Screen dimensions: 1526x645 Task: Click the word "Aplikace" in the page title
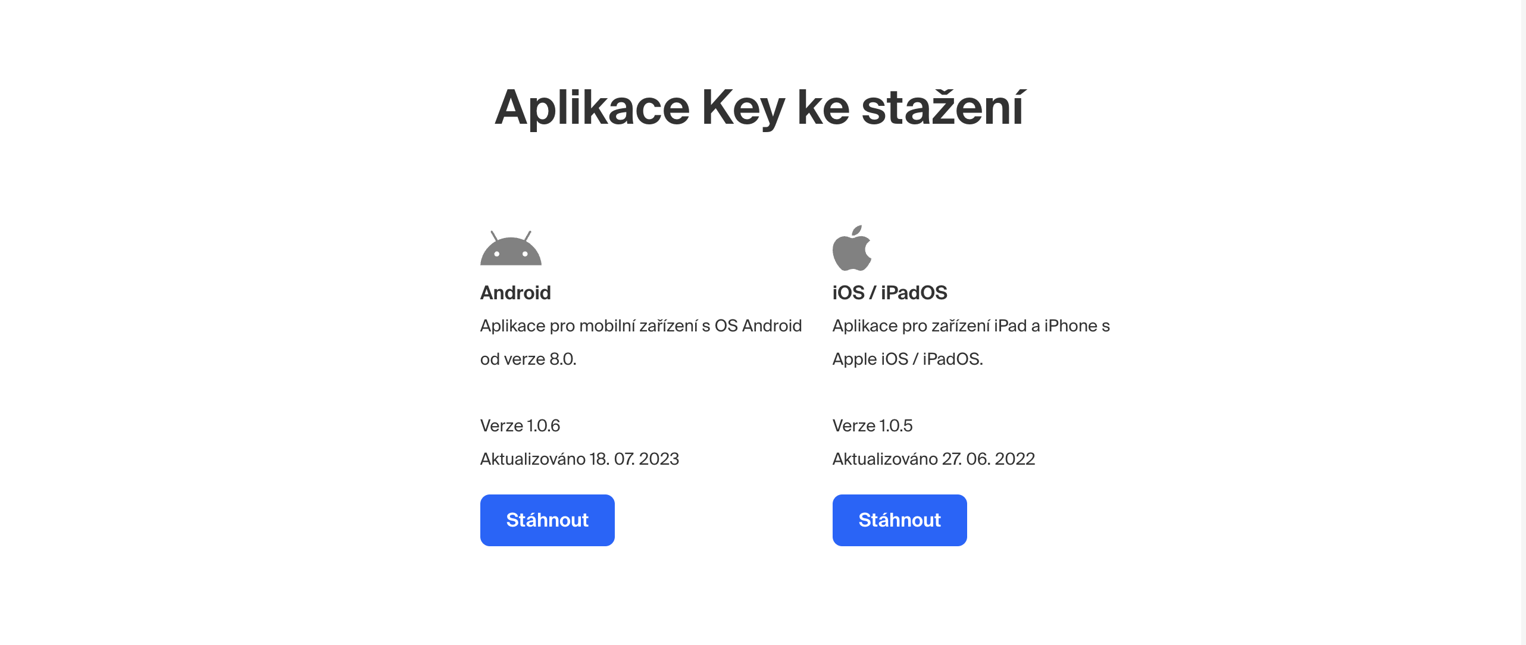pos(592,108)
